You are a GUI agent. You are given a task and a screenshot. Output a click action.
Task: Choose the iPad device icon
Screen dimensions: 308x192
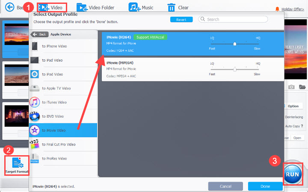coord(35,60)
